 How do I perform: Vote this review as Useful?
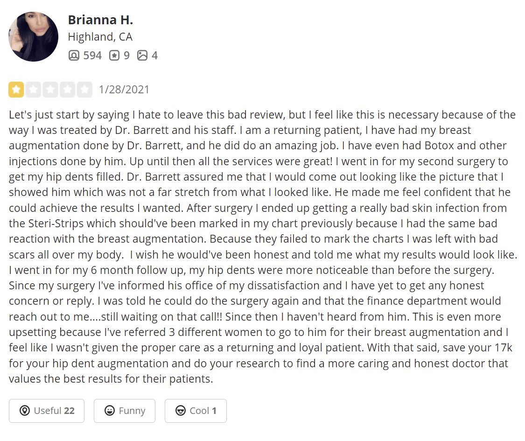pyautogui.click(x=47, y=411)
